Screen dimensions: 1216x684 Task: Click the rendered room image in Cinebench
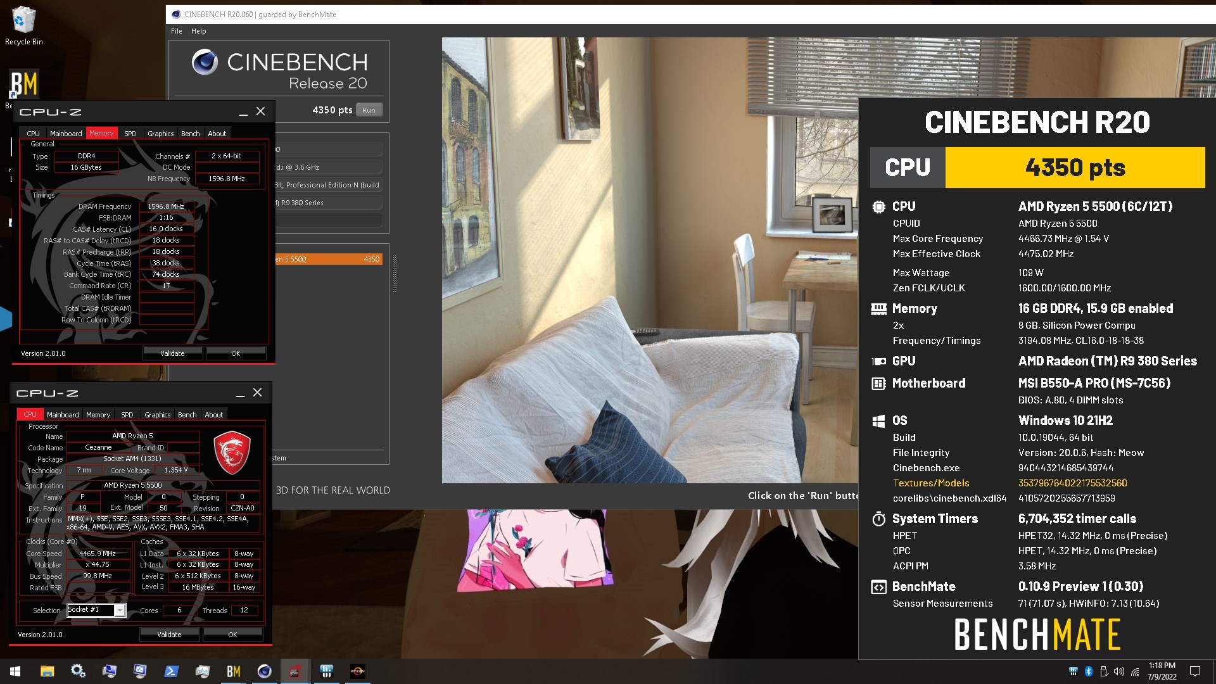649,260
